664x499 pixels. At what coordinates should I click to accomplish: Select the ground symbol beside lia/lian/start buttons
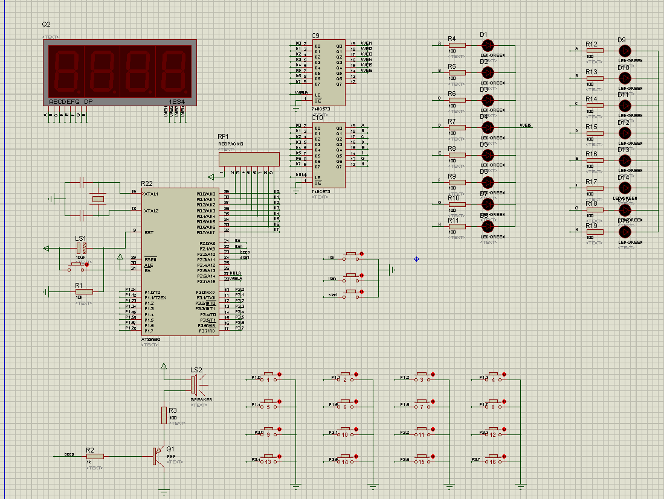(x=392, y=269)
